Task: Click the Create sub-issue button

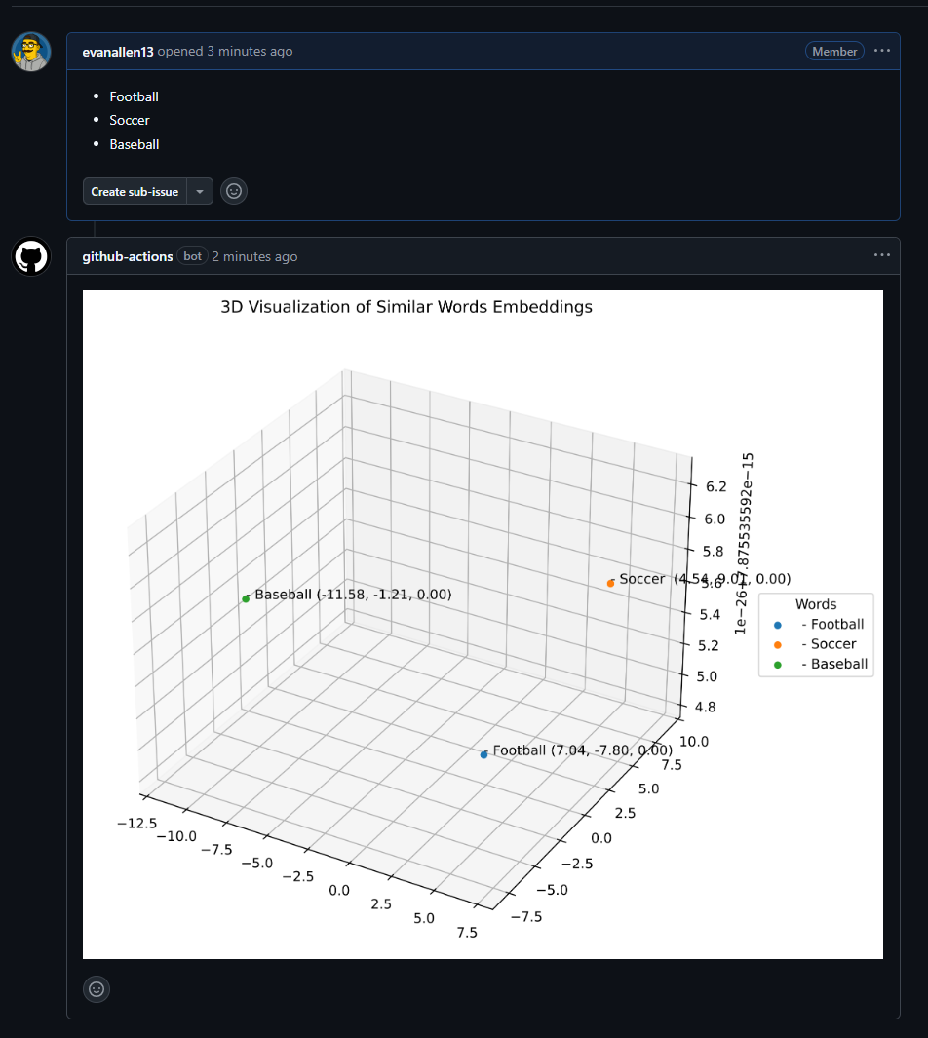Action: point(135,191)
